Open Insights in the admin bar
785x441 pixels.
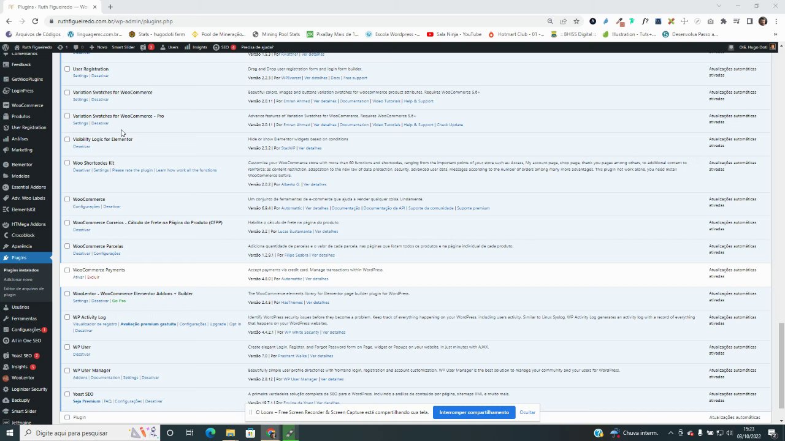pyautogui.click(x=196, y=47)
